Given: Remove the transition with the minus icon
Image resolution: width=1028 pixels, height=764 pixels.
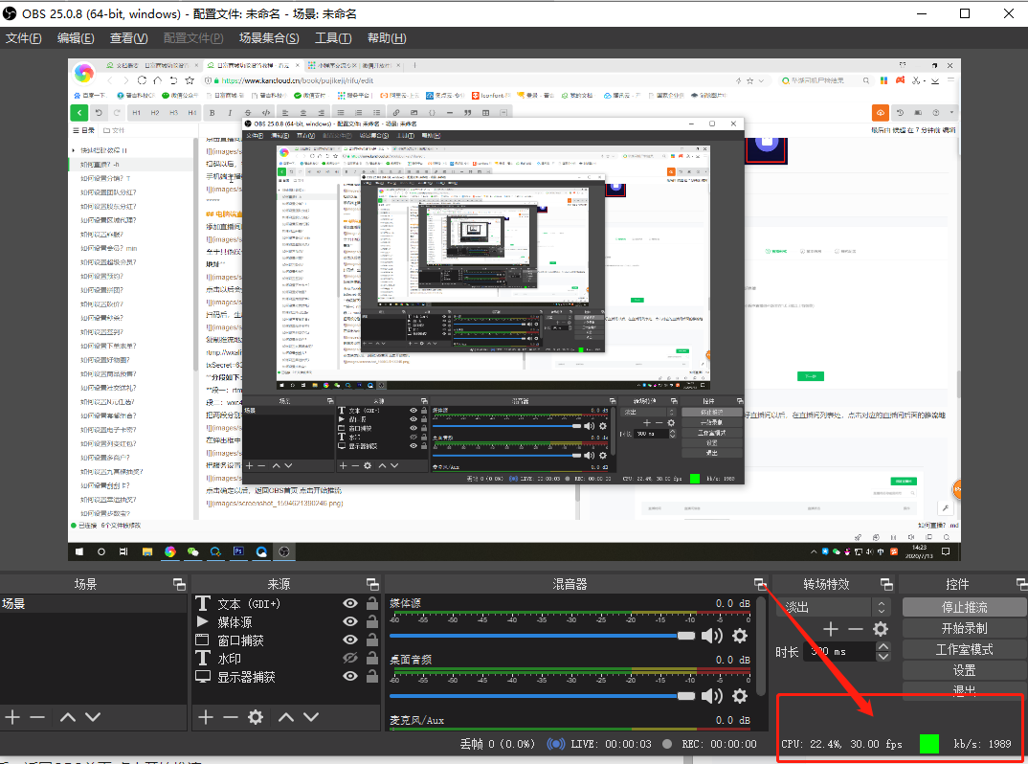Looking at the screenshot, I should click(855, 629).
